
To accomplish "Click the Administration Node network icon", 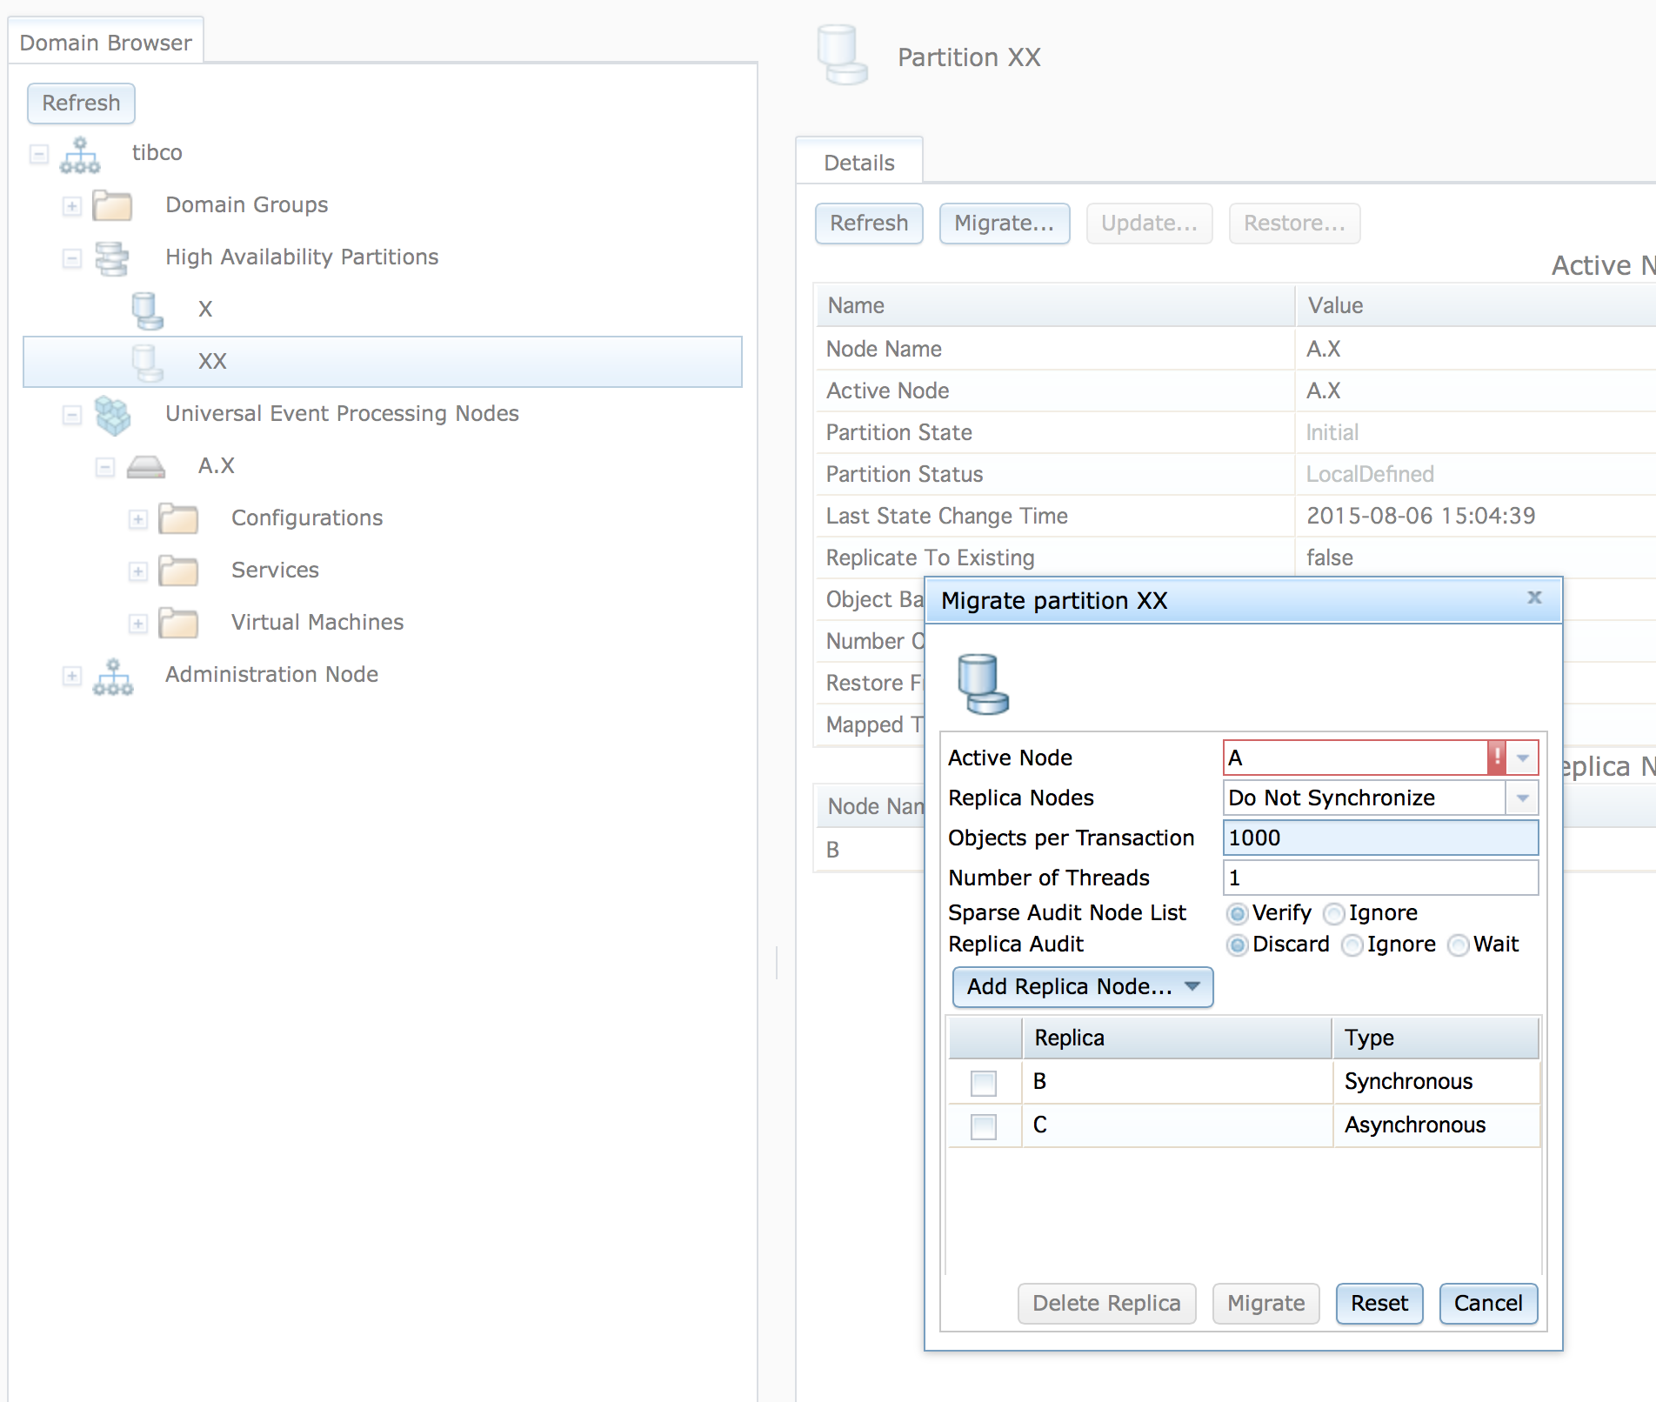I will point(113,676).
